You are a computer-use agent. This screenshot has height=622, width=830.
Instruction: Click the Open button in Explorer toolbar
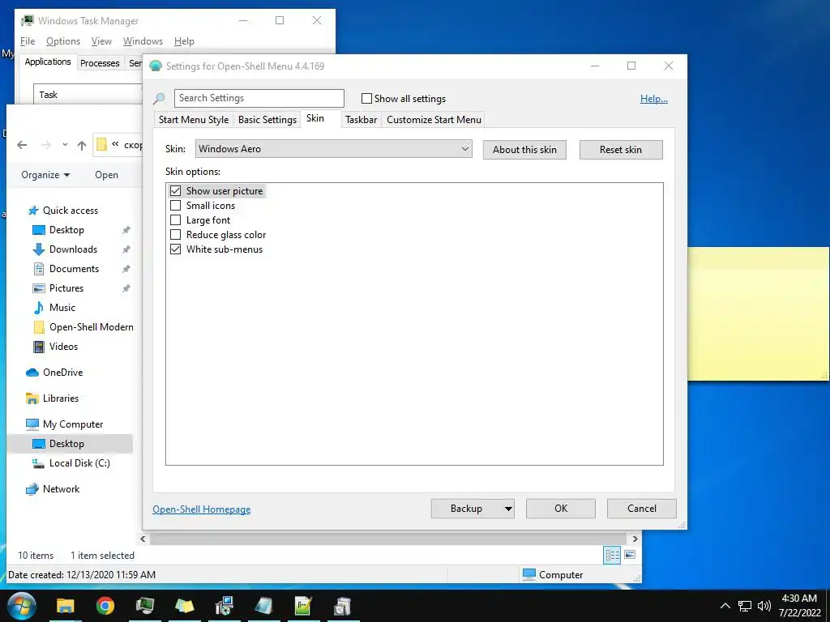pos(106,175)
